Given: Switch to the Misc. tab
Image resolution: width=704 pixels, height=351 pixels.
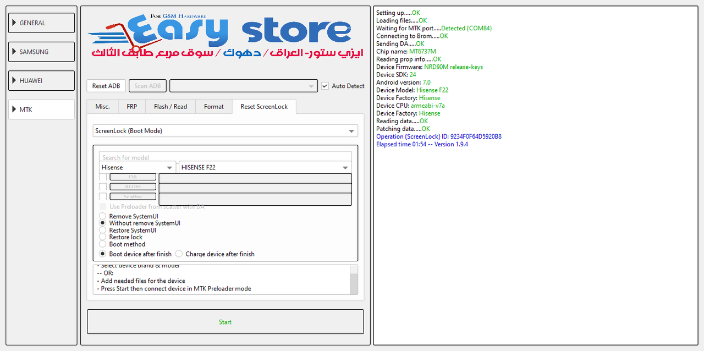Looking at the screenshot, I should click(x=102, y=107).
